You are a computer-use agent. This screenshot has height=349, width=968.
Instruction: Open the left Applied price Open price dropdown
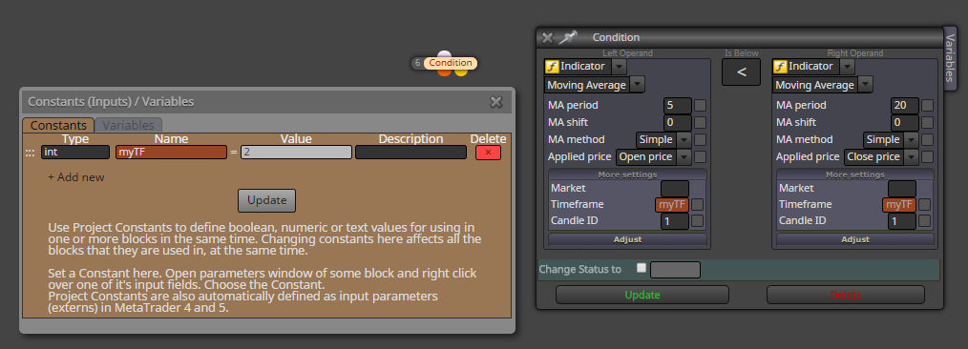(684, 156)
